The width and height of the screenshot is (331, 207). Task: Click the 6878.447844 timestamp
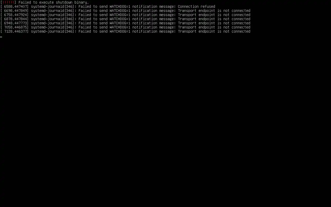pyautogui.click(x=16, y=19)
